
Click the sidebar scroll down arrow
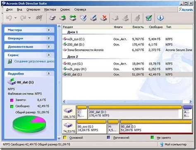pyautogui.click(x=59, y=138)
